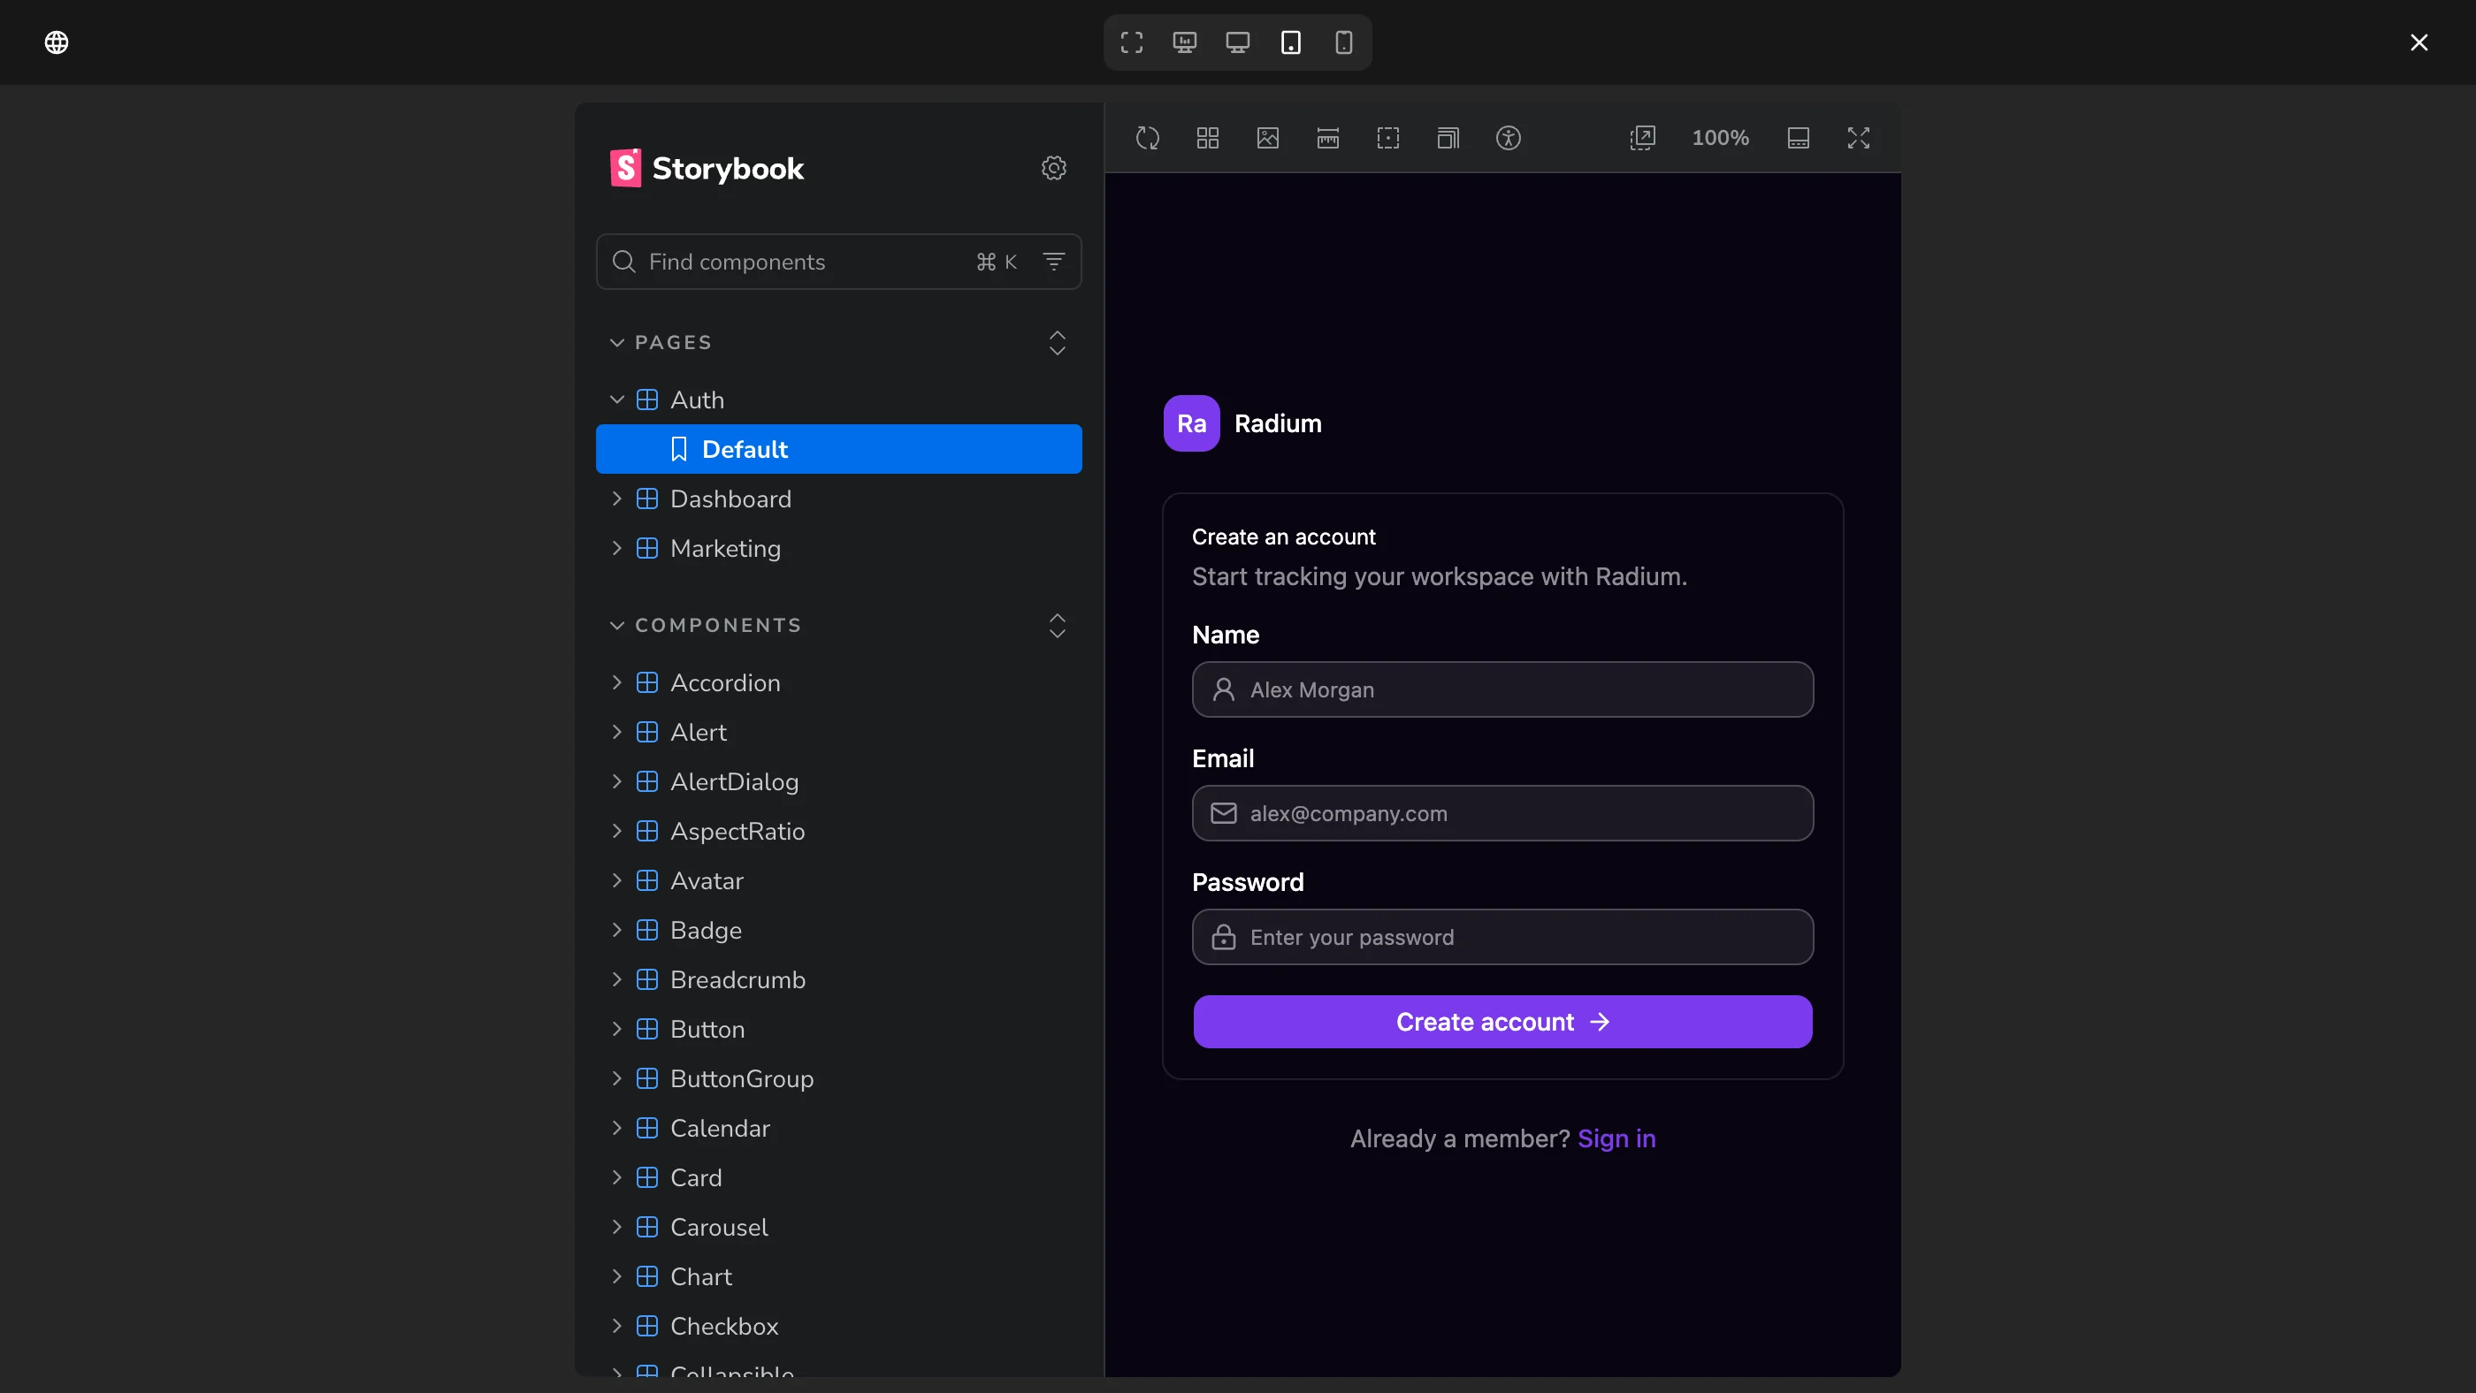Open Storybook settings gear
The image size is (2476, 1393).
coord(1054,168)
